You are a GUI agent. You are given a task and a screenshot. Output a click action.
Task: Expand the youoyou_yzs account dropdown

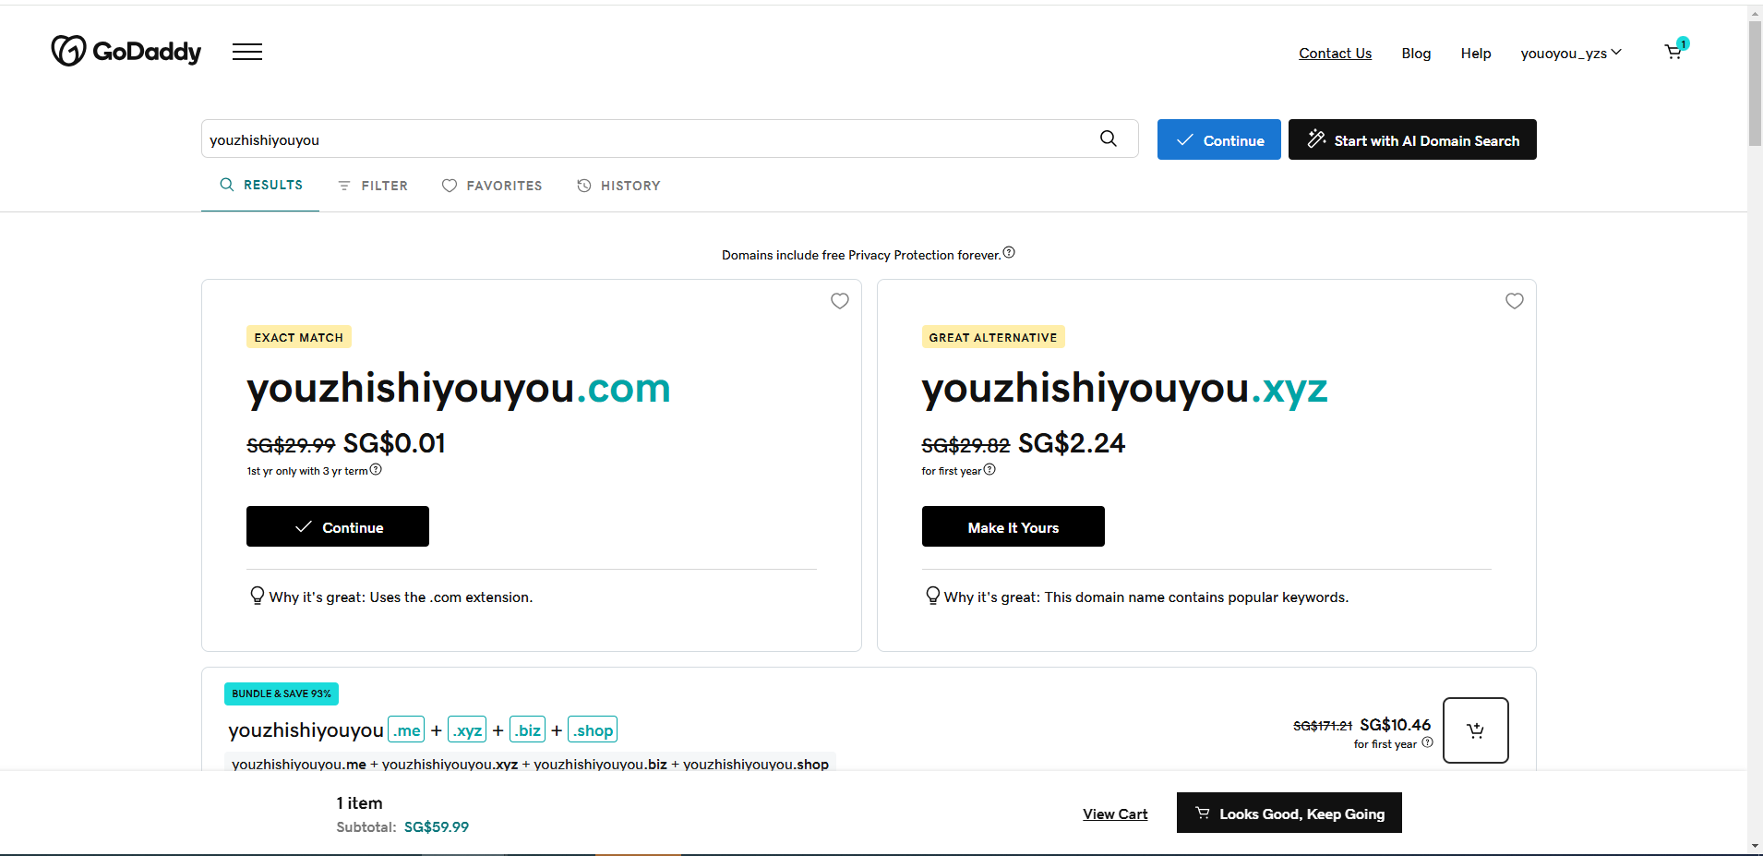tap(1570, 54)
